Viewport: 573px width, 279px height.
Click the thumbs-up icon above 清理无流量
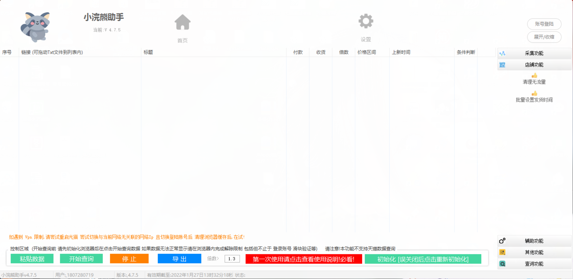point(534,75)
